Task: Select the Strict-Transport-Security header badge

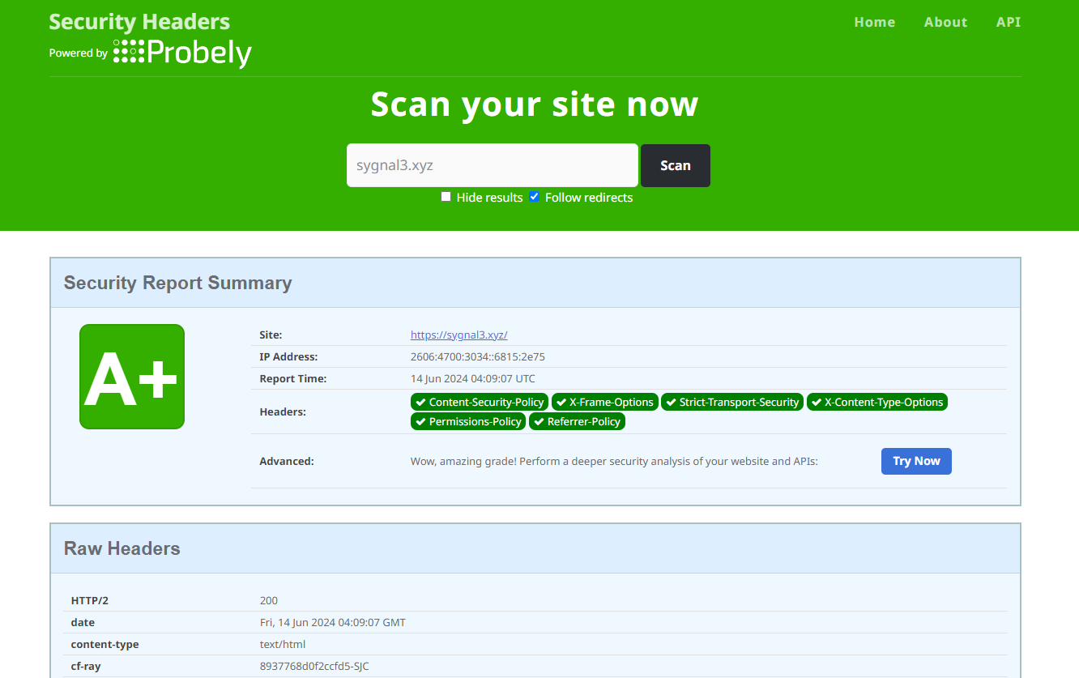Action: tap(731, 402)
